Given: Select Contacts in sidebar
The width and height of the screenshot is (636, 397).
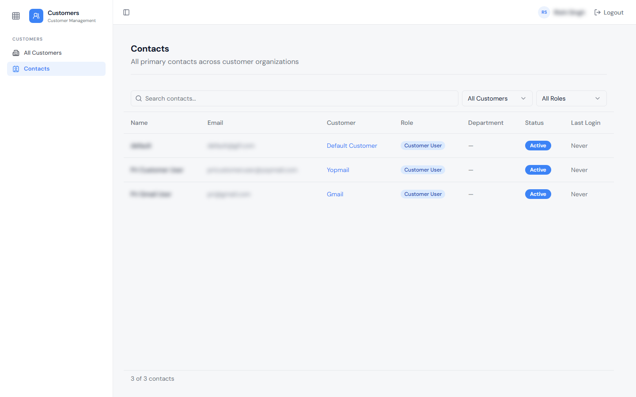Looking at the screenshot, I should [x=56, y=69].
